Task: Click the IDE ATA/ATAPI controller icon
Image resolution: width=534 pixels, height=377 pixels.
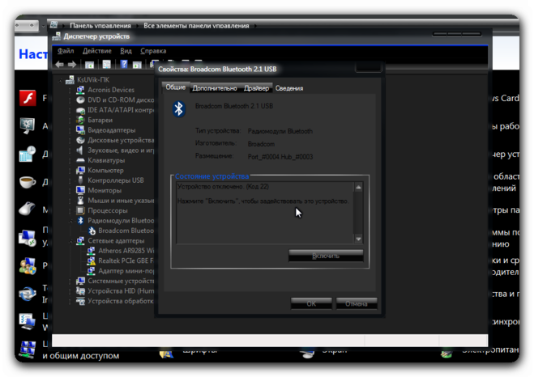Action: [x=80, y=110]
